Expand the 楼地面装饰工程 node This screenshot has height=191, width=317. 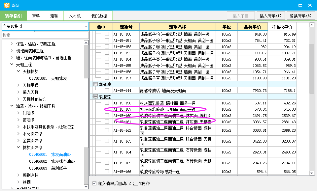pos(12,51)
